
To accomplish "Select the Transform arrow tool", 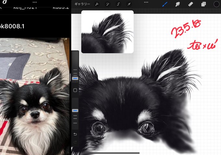I will (129, 4).
